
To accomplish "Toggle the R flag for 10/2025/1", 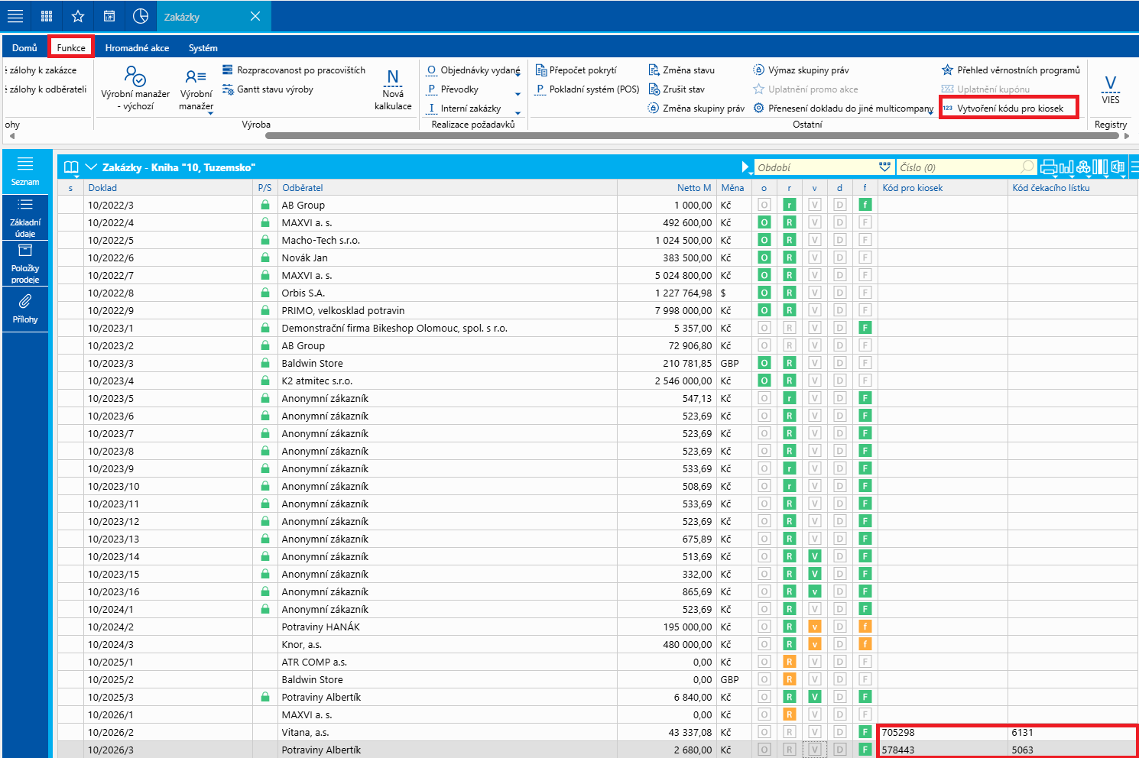I will point(790,662).
